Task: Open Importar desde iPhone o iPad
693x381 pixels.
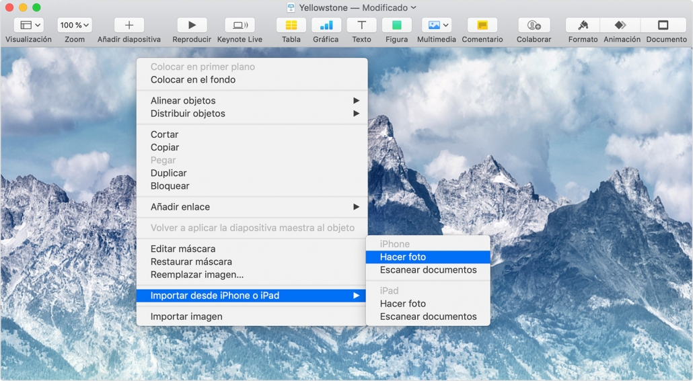Action: [252, 296]
